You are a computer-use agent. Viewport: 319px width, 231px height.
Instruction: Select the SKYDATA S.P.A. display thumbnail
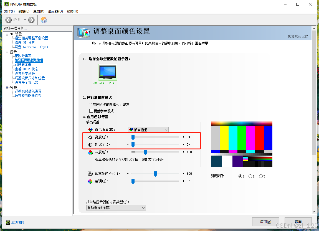(x=108, y=72)
